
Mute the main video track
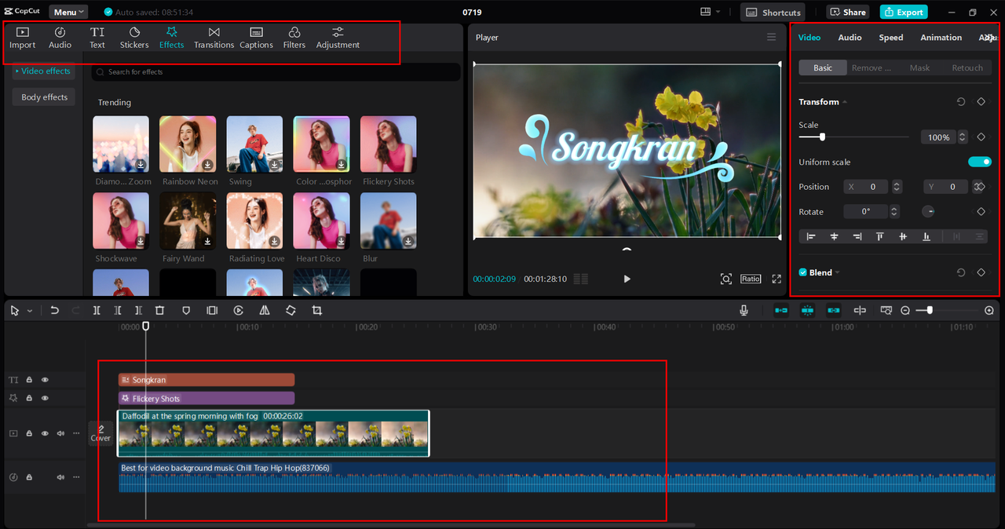pos(60,433)
